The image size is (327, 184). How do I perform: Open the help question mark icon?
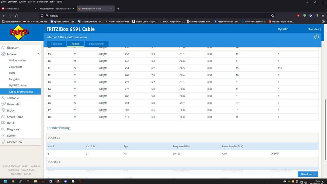317,37
